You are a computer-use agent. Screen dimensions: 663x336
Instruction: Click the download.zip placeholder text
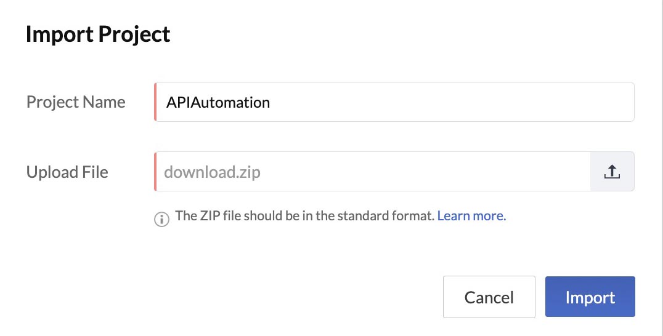click(x=213, y=172)
